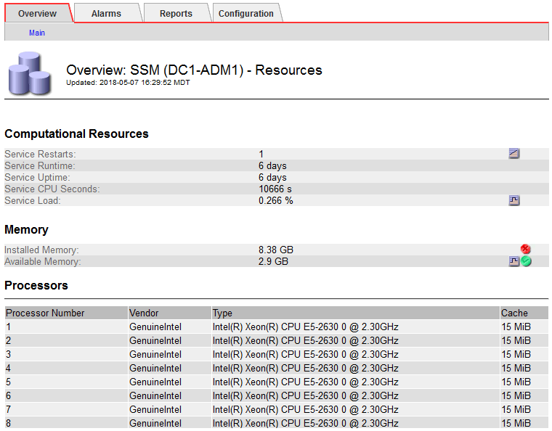This screenshot has width=552, height=431.
Task: Go to the Configuration tab
Action: 246,13
